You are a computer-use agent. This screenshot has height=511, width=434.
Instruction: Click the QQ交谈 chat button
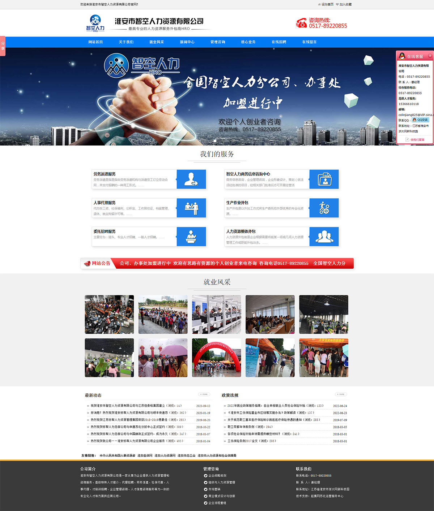pos(420,120)
